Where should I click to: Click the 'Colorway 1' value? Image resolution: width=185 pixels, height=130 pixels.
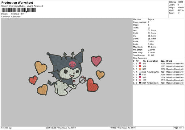coord(16,17)
